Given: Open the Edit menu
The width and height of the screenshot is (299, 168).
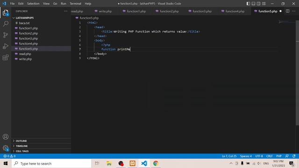Looking at the screenshot, I should [21, 4].
